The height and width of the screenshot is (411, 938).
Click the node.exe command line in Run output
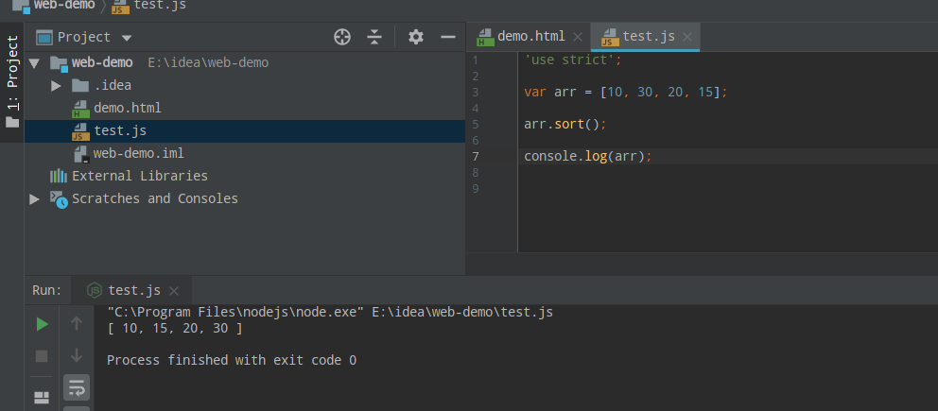point(330,312)
